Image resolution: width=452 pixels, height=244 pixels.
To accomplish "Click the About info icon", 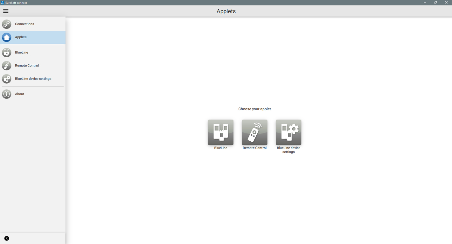I will [x=7, y=94].
